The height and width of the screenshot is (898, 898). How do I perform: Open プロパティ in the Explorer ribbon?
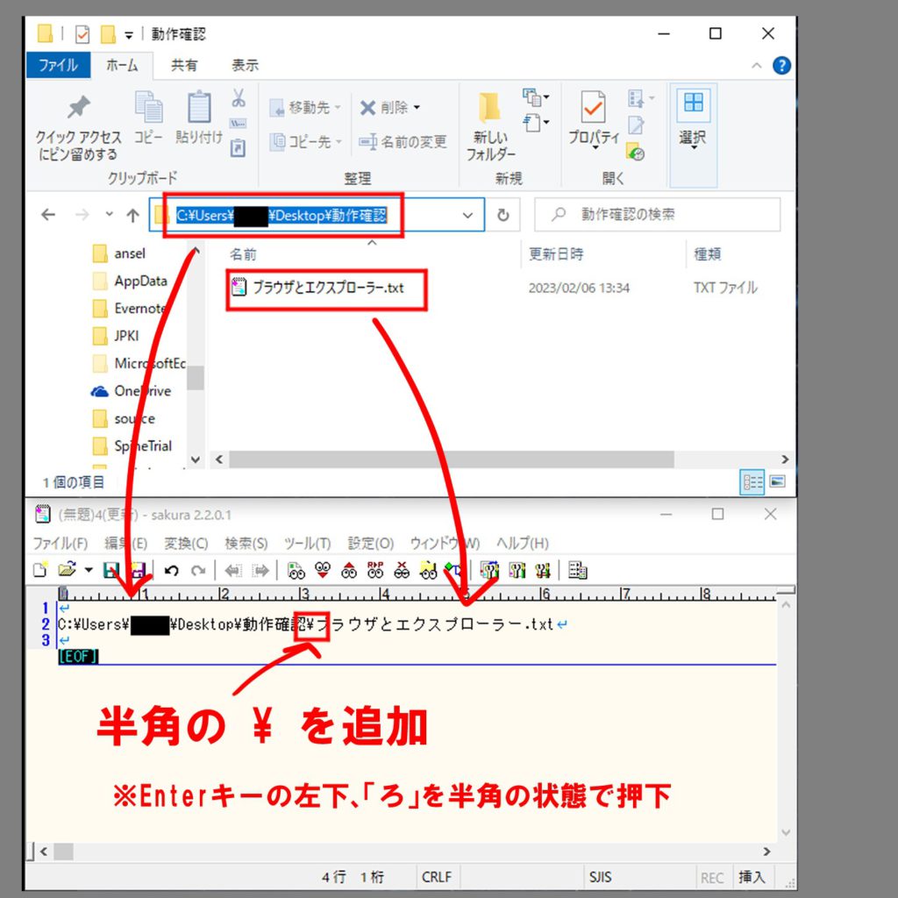(x=594, y=120)
